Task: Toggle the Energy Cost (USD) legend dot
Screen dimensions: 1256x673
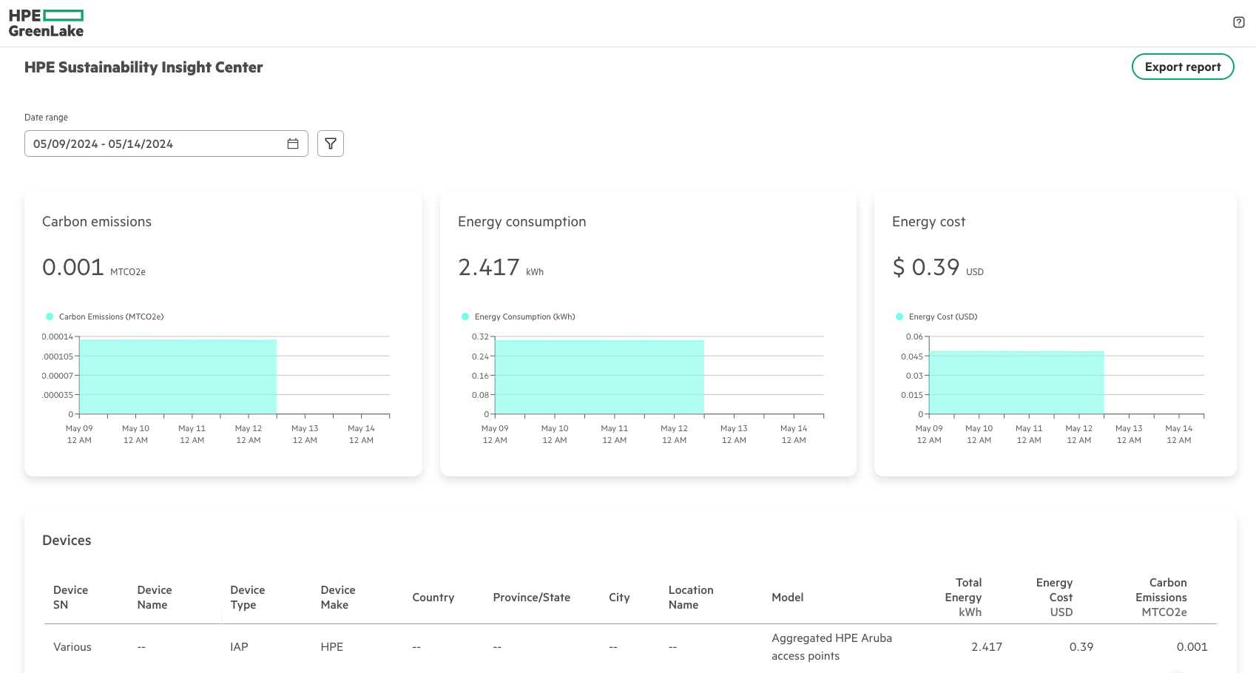Action: [899, 317]
